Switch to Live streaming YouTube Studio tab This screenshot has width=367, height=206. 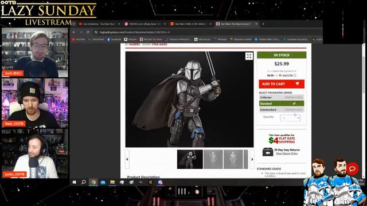[x=99, y=24]
